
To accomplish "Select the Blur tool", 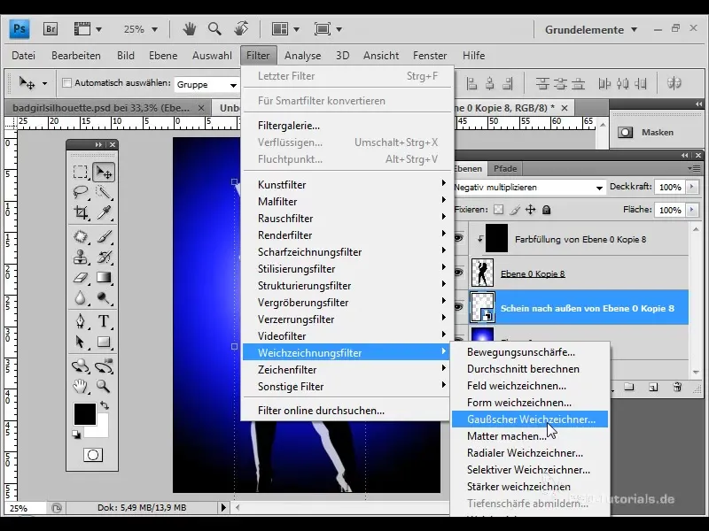I will pyautogui.click(x=81, y=298).
